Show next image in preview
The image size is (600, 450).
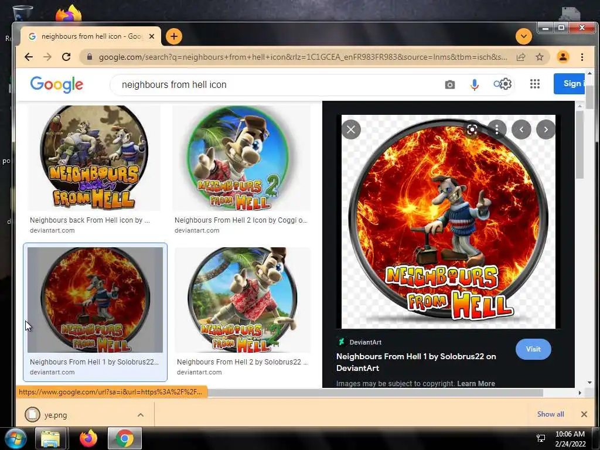(x=546, y=129)
